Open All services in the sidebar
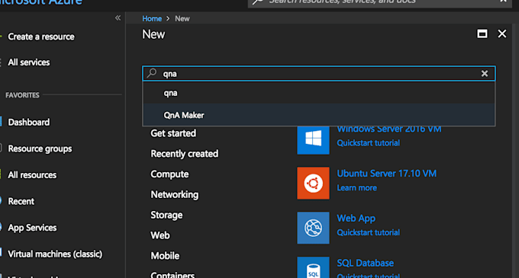Screen dimensions: 519x278 click(29, 62)
